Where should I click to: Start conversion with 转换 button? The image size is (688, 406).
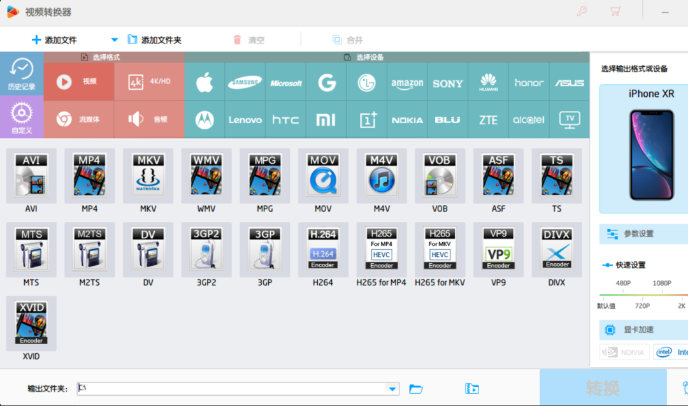point(603,388)
